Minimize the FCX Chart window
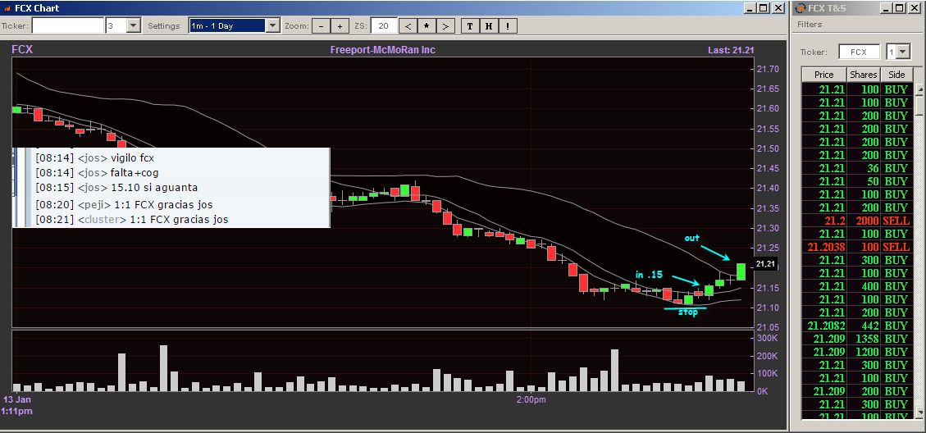The width and height of the screenshot is (926, 433). click(x=750, y=8)
